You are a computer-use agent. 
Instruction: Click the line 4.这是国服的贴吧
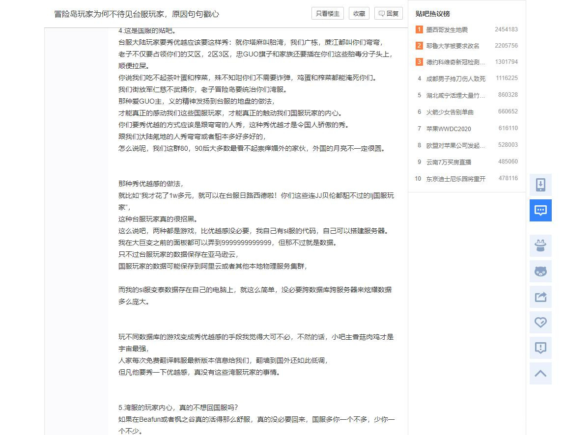(x=147, y=30)
